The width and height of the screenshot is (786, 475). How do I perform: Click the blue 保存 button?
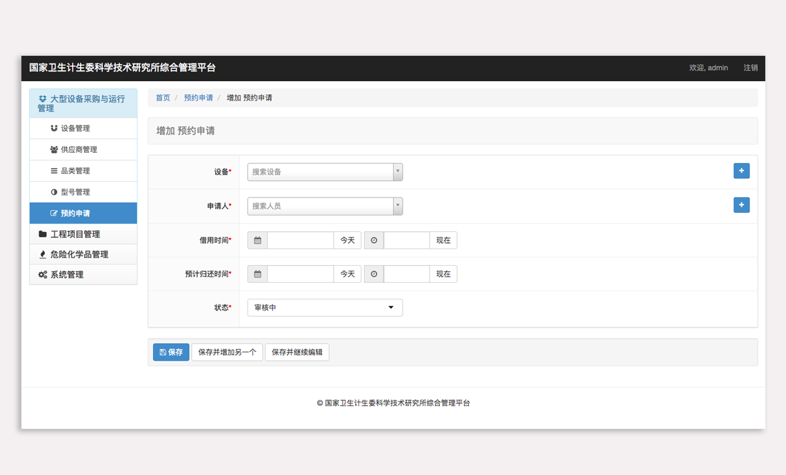click(171, 352)
